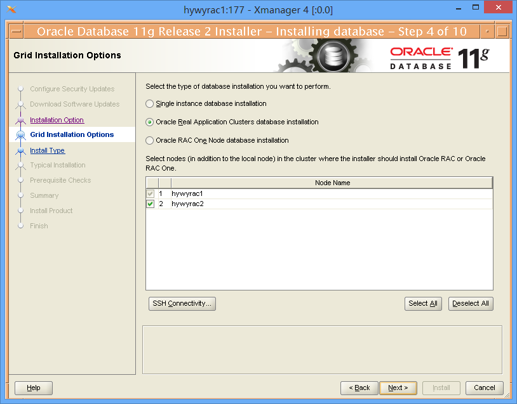Minimize the Xmanager window
The image size is (517, 404).
click(x=459, y=8)
